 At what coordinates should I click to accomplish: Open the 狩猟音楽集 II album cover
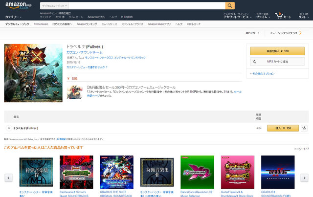157,172
